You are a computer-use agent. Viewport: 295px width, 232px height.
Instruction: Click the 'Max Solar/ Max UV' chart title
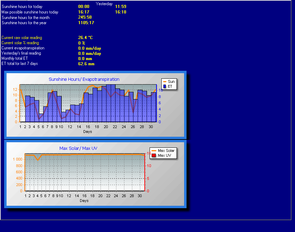(78, 148)
